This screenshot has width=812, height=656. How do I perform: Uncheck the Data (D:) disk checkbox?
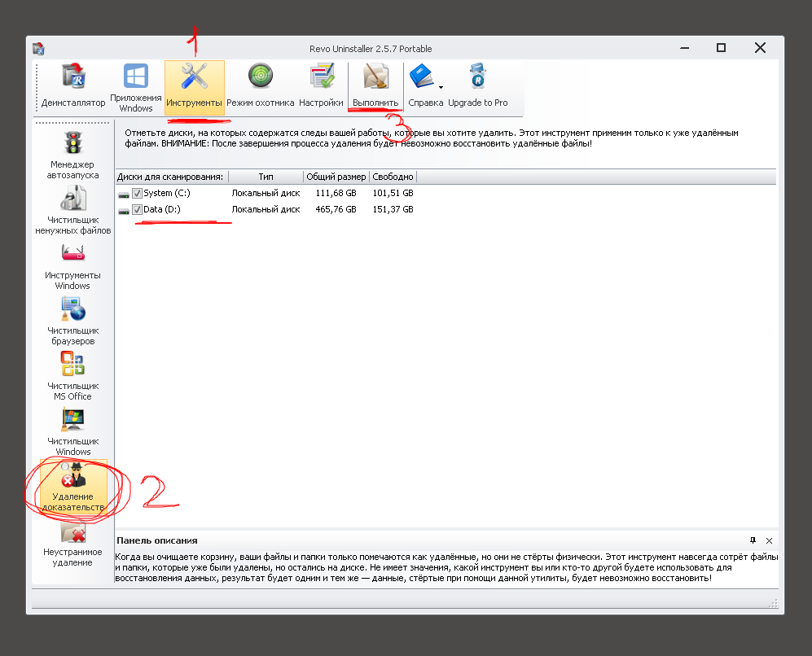point(137,209)
